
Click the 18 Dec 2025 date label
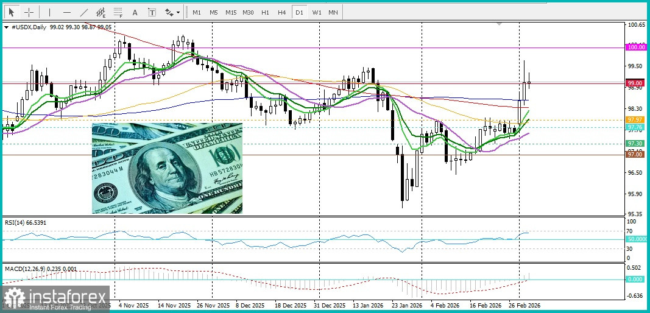click(290, 305)
